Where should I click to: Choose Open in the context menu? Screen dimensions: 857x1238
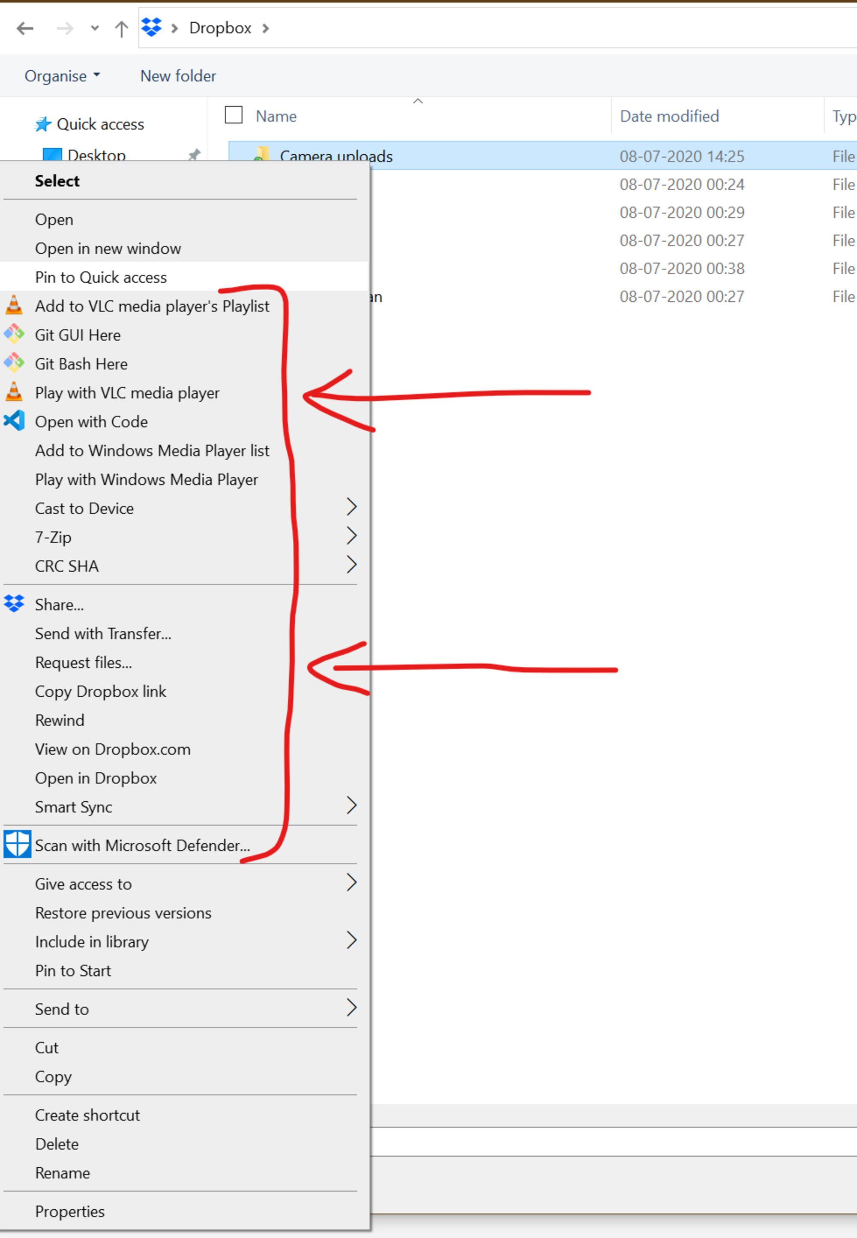tap(184, 219)
